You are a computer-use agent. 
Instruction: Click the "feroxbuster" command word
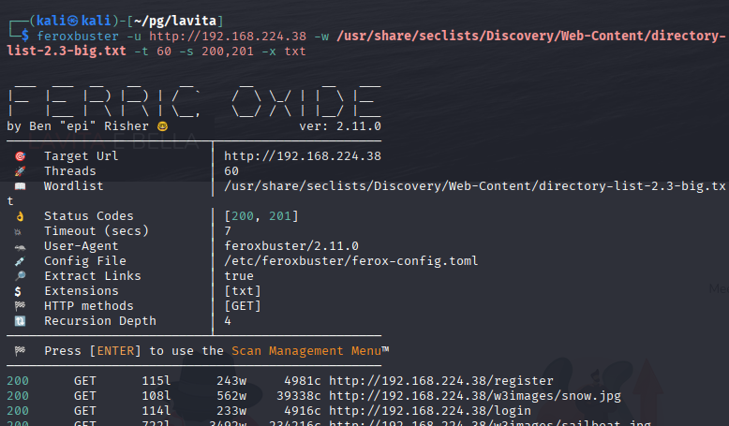click(x=78, y=37)
